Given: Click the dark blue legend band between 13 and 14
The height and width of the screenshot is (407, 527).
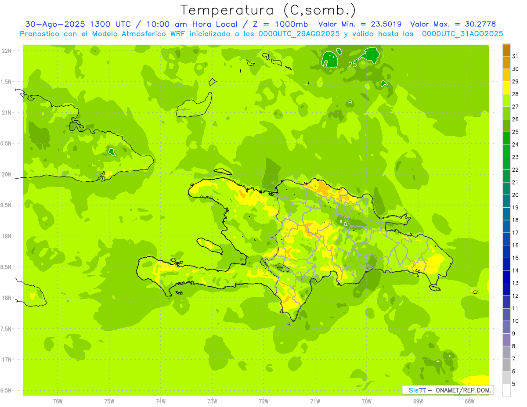Looking at the screenshot, I should 507,277.
